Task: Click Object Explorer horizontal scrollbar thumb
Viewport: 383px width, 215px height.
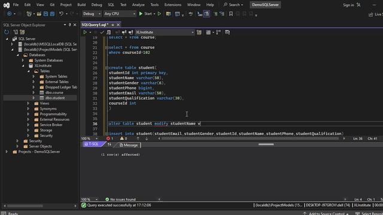Action: coord(25,205)
